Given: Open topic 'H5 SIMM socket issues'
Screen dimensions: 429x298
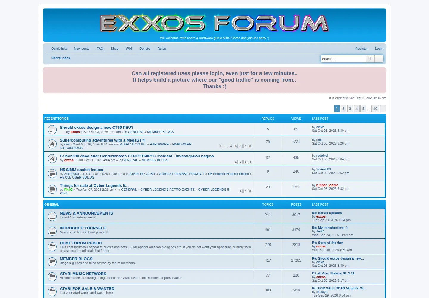Looking at the screenshot, I should (81, 170).
